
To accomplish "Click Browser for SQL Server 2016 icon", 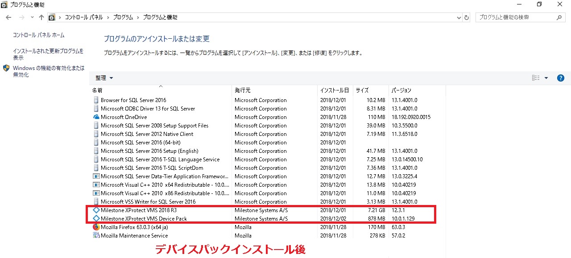I will click(96, 100).
